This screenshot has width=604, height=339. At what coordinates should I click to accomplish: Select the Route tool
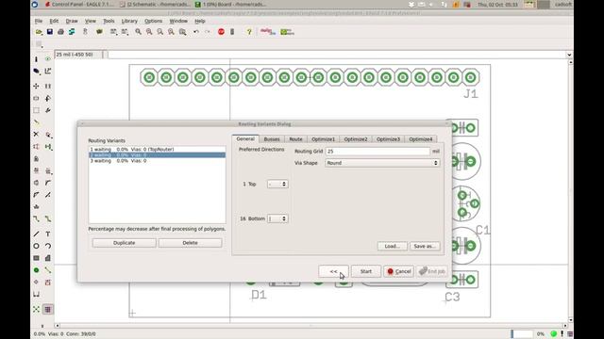tap(36, 219)
